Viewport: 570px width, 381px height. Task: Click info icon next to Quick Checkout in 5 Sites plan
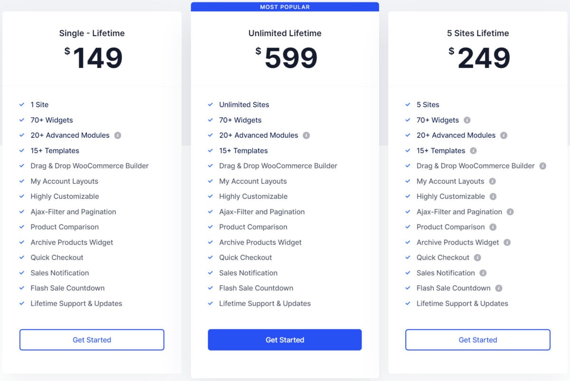(477, 258)
